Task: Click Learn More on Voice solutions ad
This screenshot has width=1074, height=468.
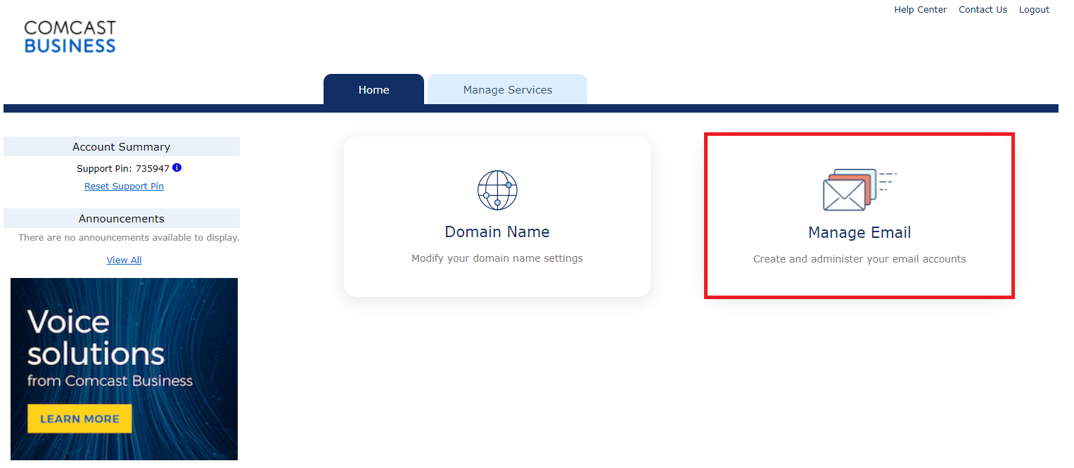Action: tap(79, 418)
